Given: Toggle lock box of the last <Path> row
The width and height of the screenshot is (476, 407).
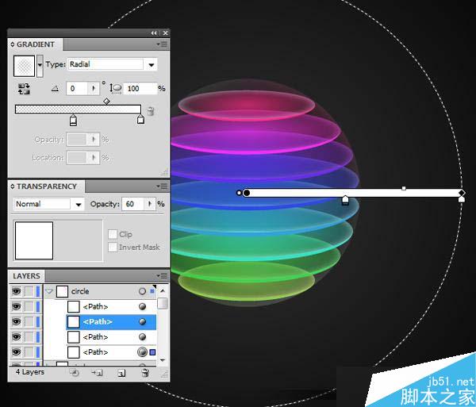Looking at the screenshot, I should point(29,352).
